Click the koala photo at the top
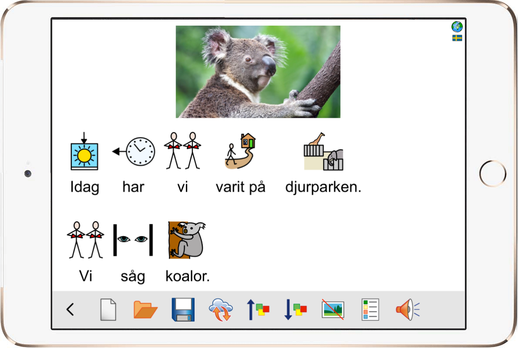 pyautogui.click(x=258, y=72)
